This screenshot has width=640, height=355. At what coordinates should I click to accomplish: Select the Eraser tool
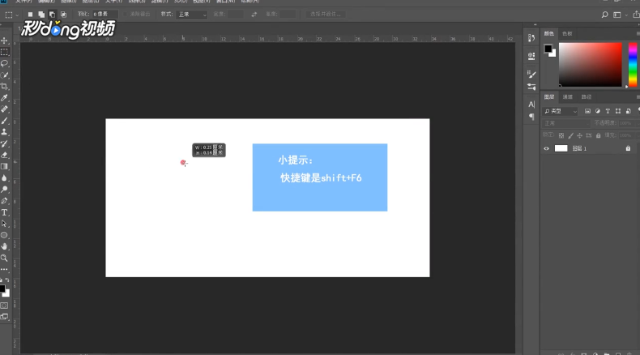pos(5,155)
